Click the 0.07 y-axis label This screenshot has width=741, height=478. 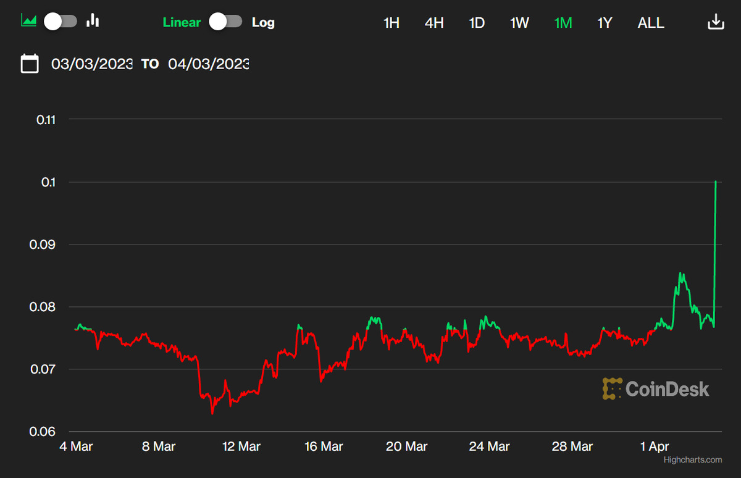[43, 369]
